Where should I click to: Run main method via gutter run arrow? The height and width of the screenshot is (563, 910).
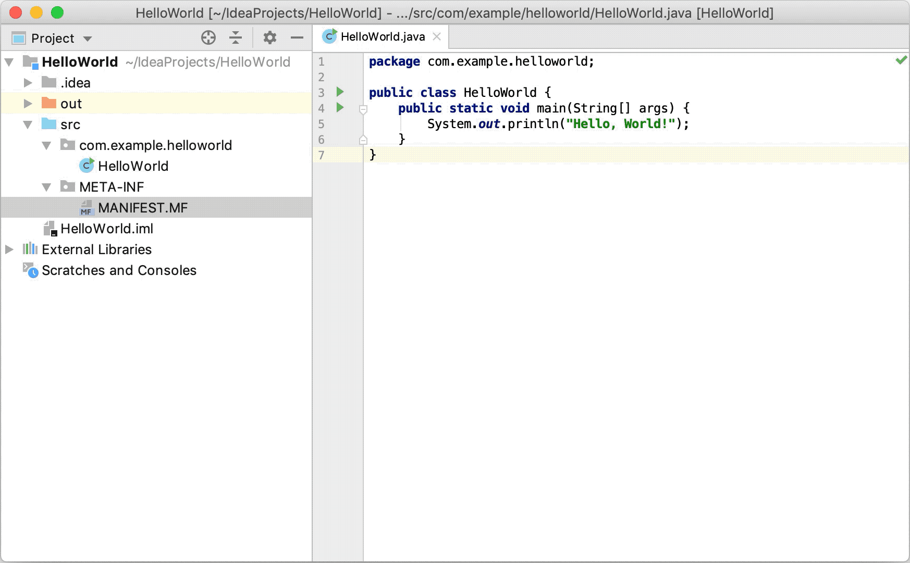pos(340,108)
